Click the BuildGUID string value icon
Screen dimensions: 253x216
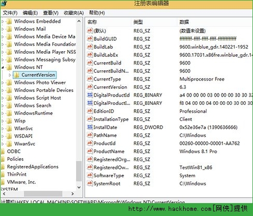90,38
